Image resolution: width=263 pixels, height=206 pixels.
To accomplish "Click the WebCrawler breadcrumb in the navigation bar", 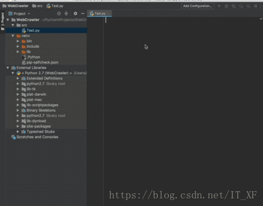I will pyautogui.click(x=16, y=6).
